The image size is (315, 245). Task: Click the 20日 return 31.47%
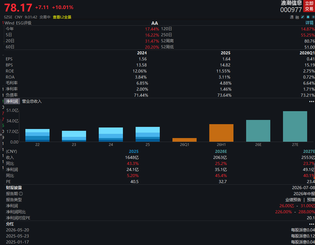coord(152,41)
